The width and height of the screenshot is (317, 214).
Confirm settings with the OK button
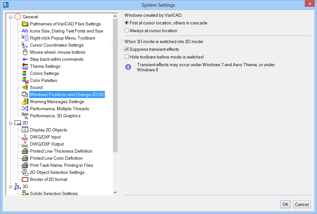pyautogui.click(x=285, y=204)
